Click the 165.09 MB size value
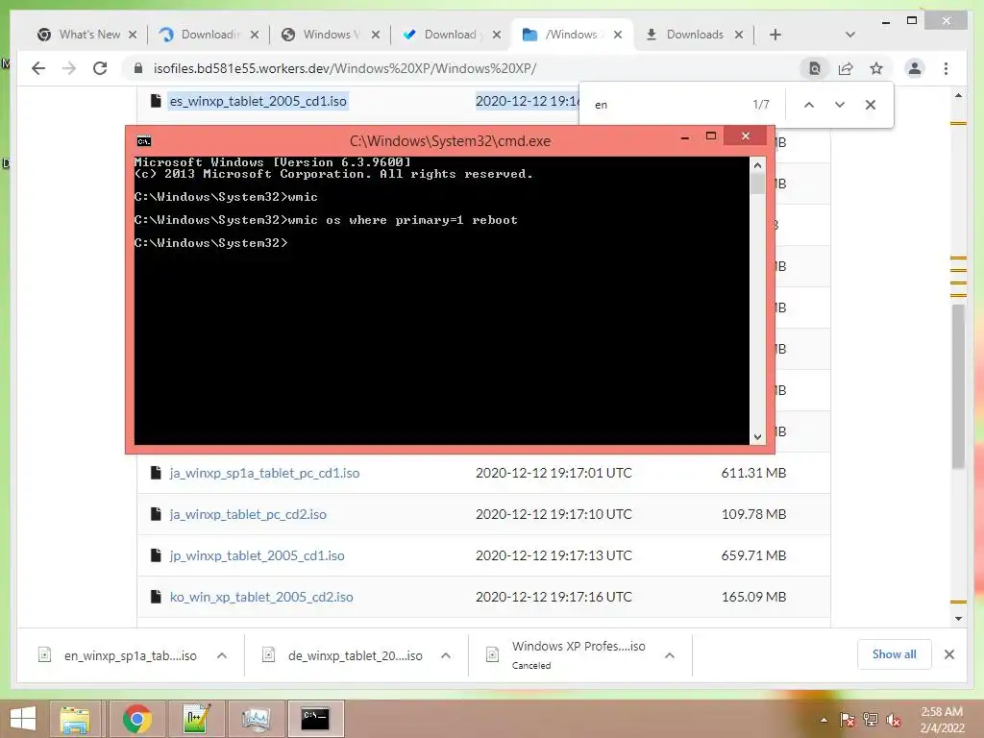The height and width of the screenshot is (738, 984). point(753,598)
